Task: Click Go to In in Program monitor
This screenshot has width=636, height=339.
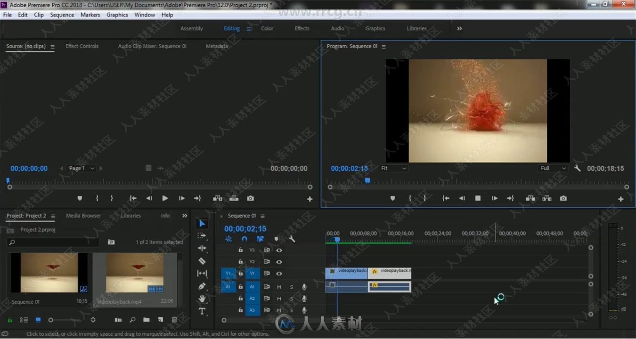Action: (x=446, y=199)
